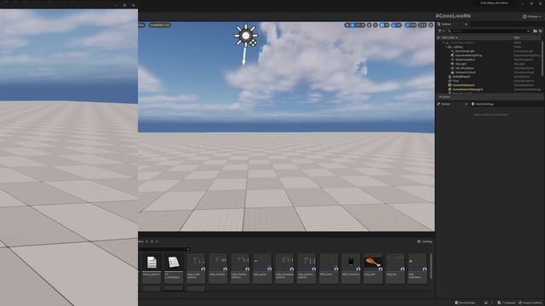This screenshot has height=306, width=545.
Task: Open the World Settings tab
Action: point(483,104)
